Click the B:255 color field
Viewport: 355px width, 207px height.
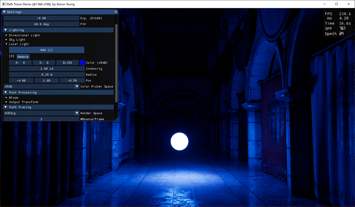(67, 62)
